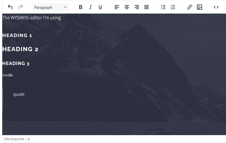Click inside the quote text block

coord(19,94)
